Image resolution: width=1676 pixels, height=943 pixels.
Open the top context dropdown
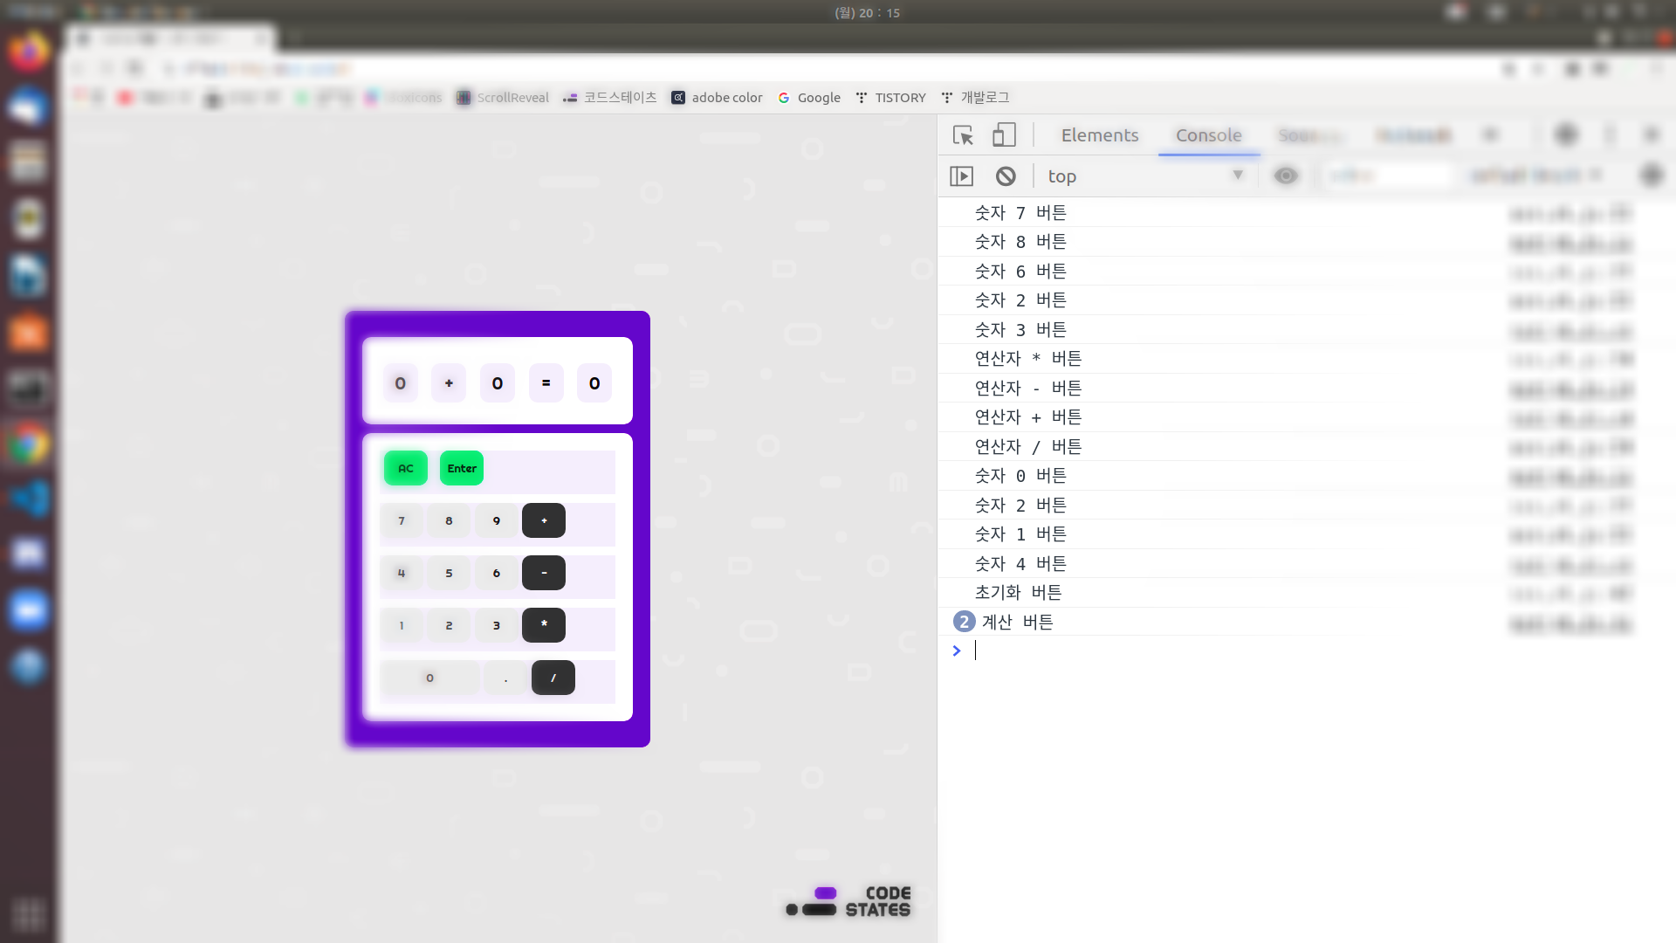1144,176
